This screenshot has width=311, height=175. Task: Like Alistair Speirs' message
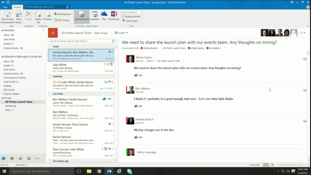coord(138,75)
